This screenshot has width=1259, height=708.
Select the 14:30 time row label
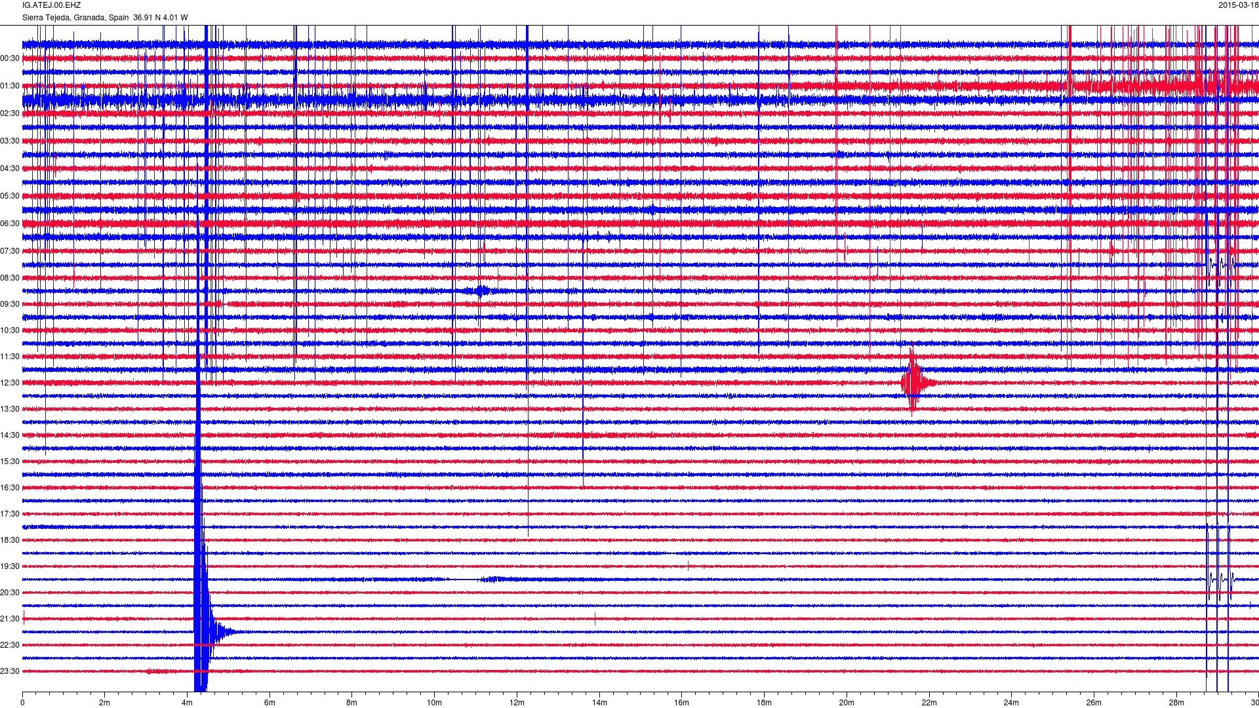click(x=10, y=435)
